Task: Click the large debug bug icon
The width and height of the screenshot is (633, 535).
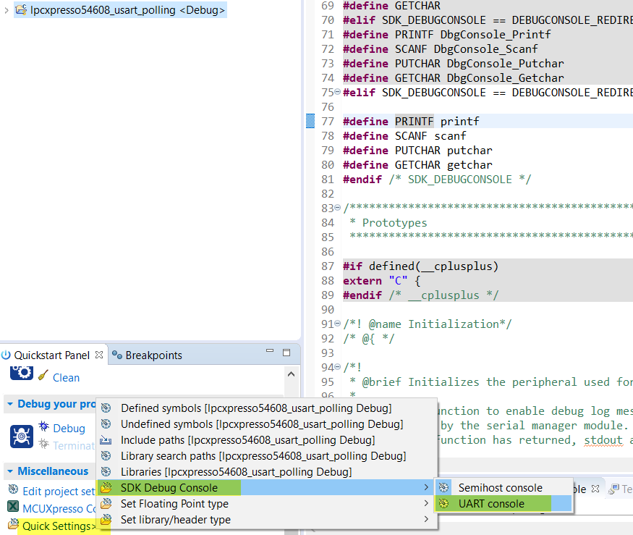Action: [22, 437]
